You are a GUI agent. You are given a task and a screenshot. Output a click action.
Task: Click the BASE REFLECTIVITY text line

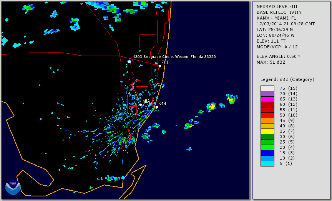pos(279,13)
